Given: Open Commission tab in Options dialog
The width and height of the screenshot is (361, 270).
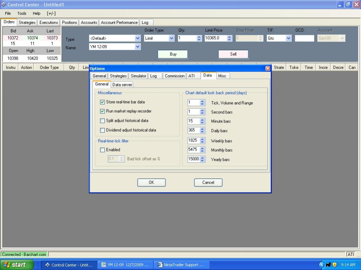Looking at the screenshot, I should click(175, 76).
